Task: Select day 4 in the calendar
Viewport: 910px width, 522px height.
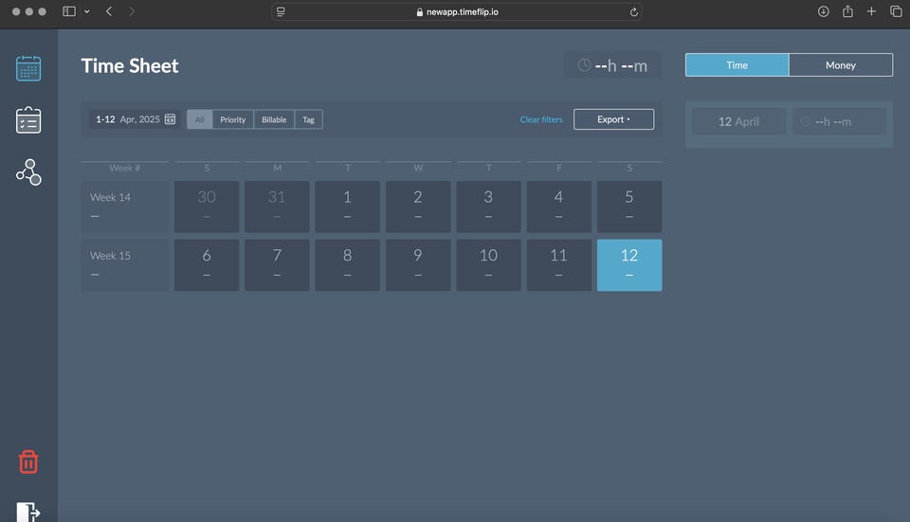Action: [559, 207]
